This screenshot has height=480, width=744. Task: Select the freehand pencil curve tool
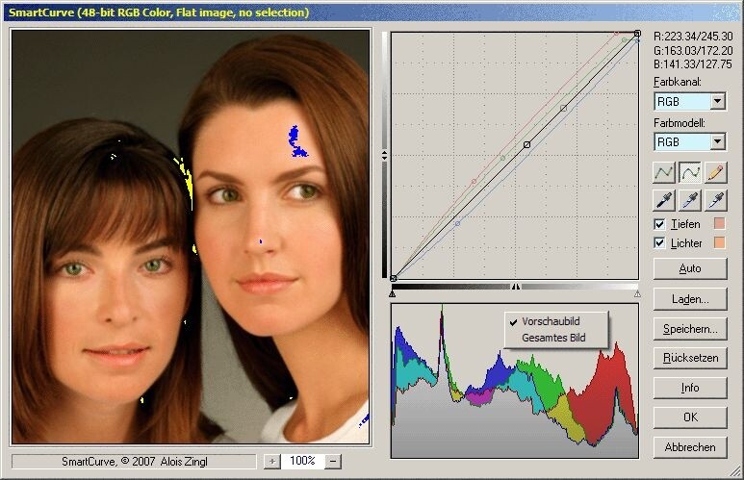[715, 172]
